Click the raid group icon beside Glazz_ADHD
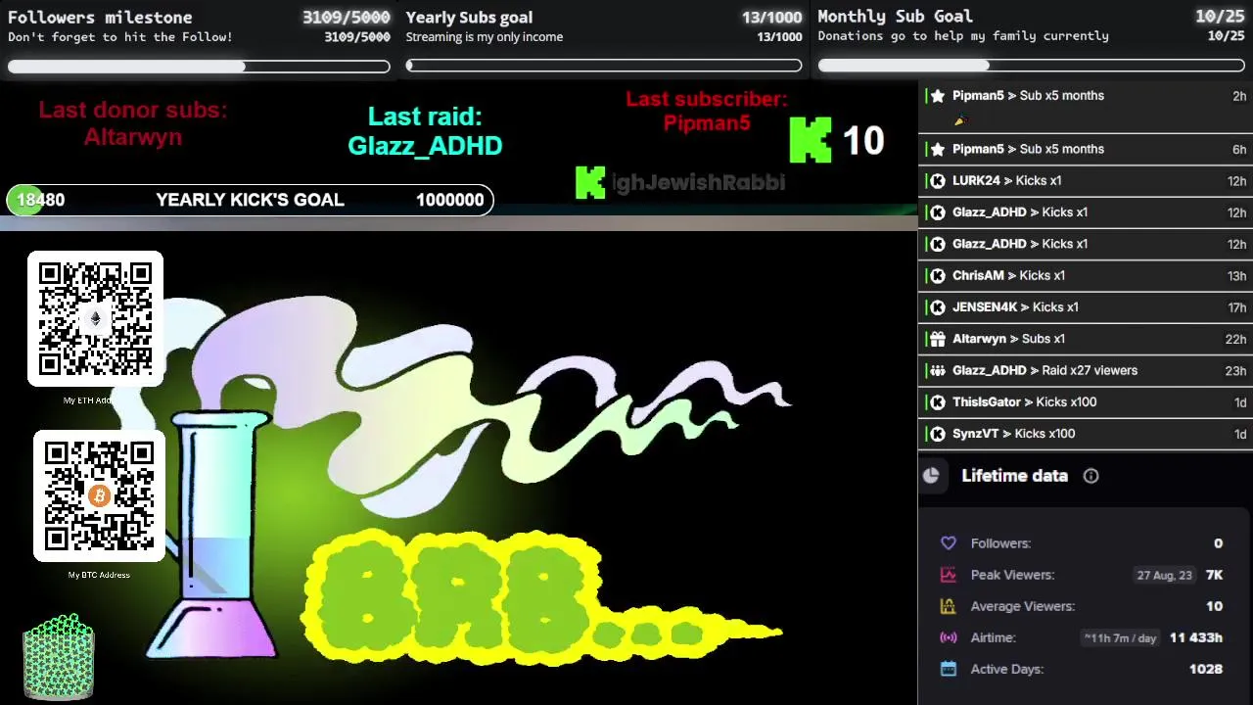The image size is (1253, 705). pos(938,371)
